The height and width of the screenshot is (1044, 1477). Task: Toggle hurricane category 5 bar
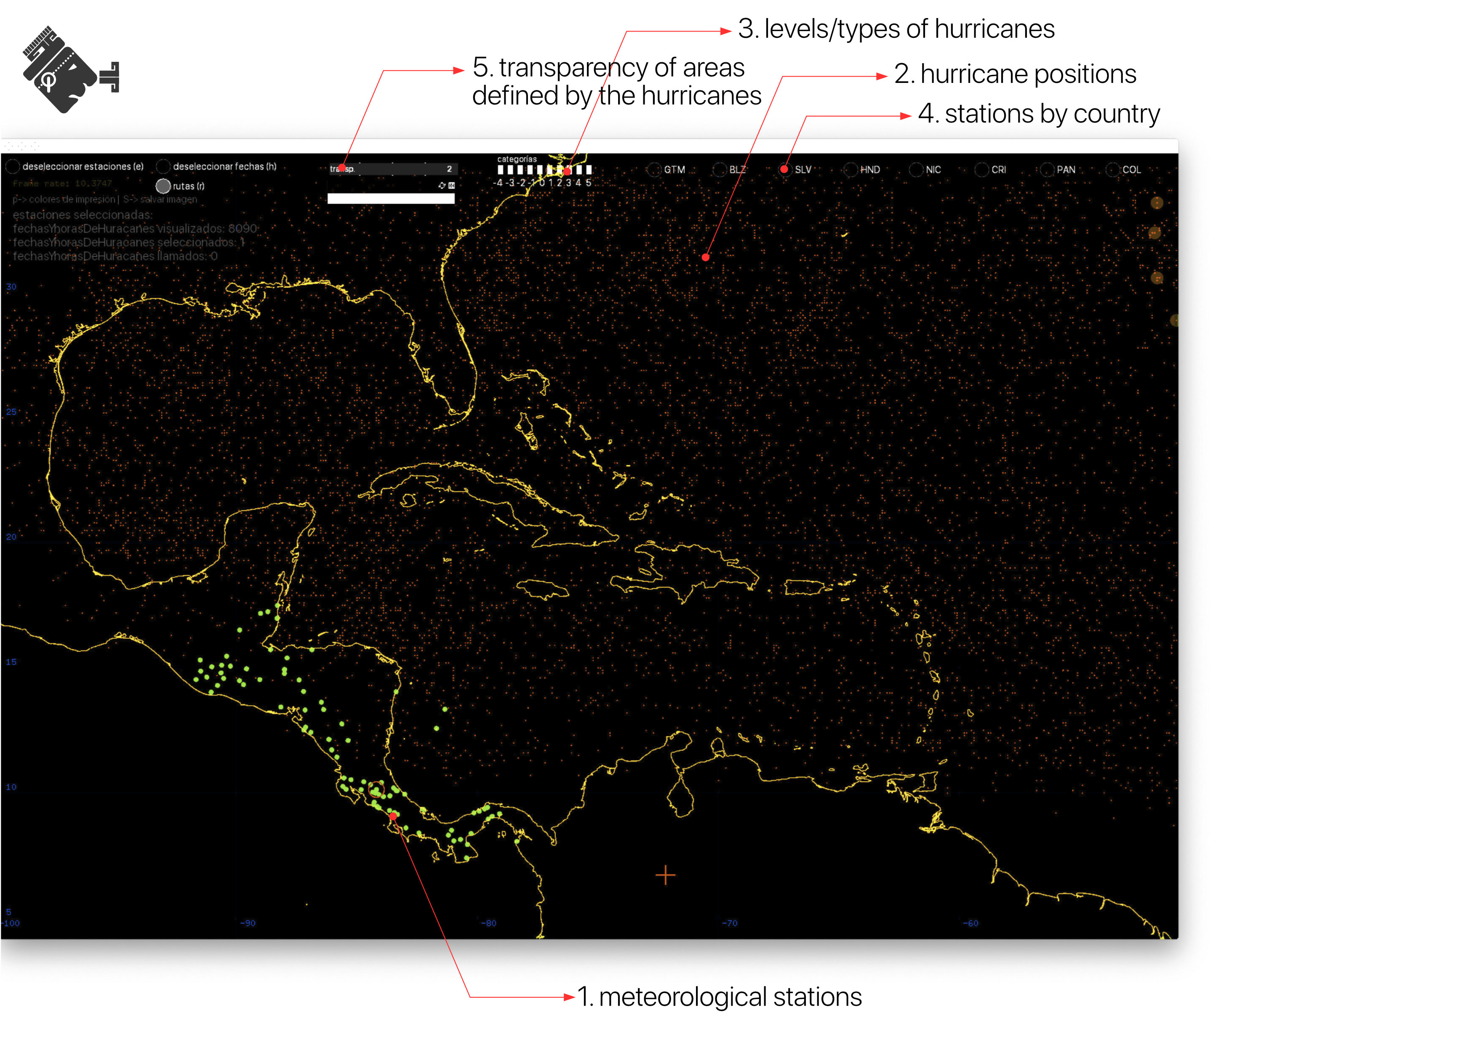pos(589,170)
